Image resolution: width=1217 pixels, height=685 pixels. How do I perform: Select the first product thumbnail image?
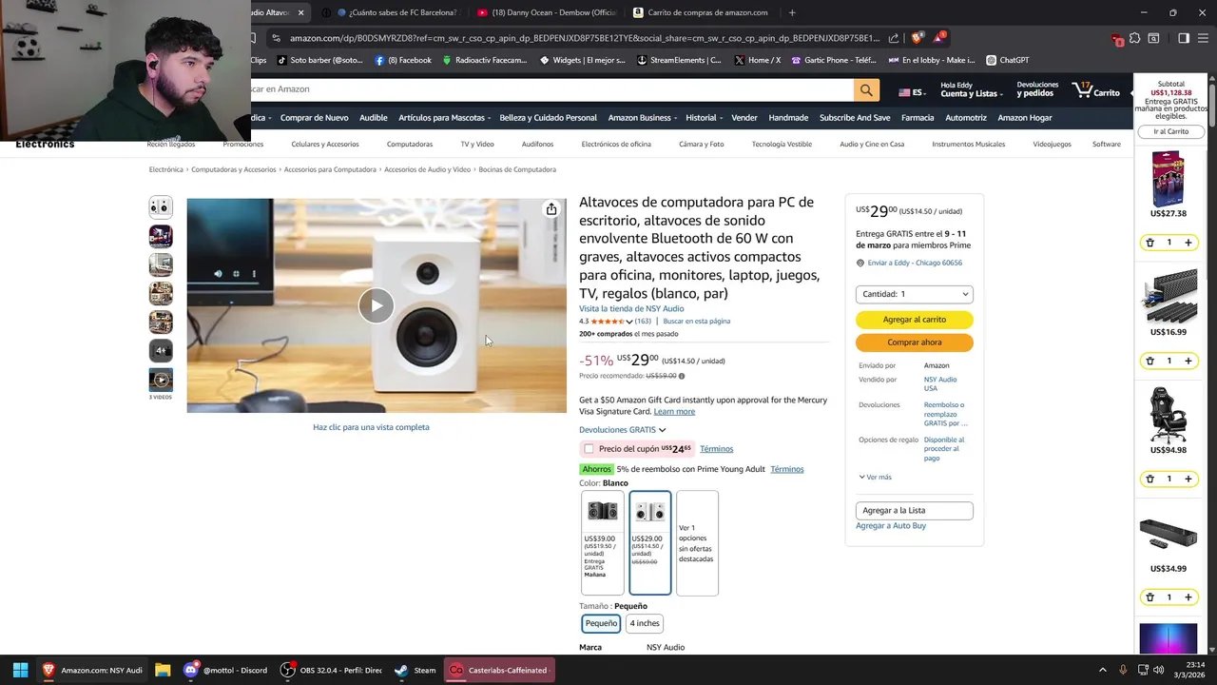tap(161, 206)
